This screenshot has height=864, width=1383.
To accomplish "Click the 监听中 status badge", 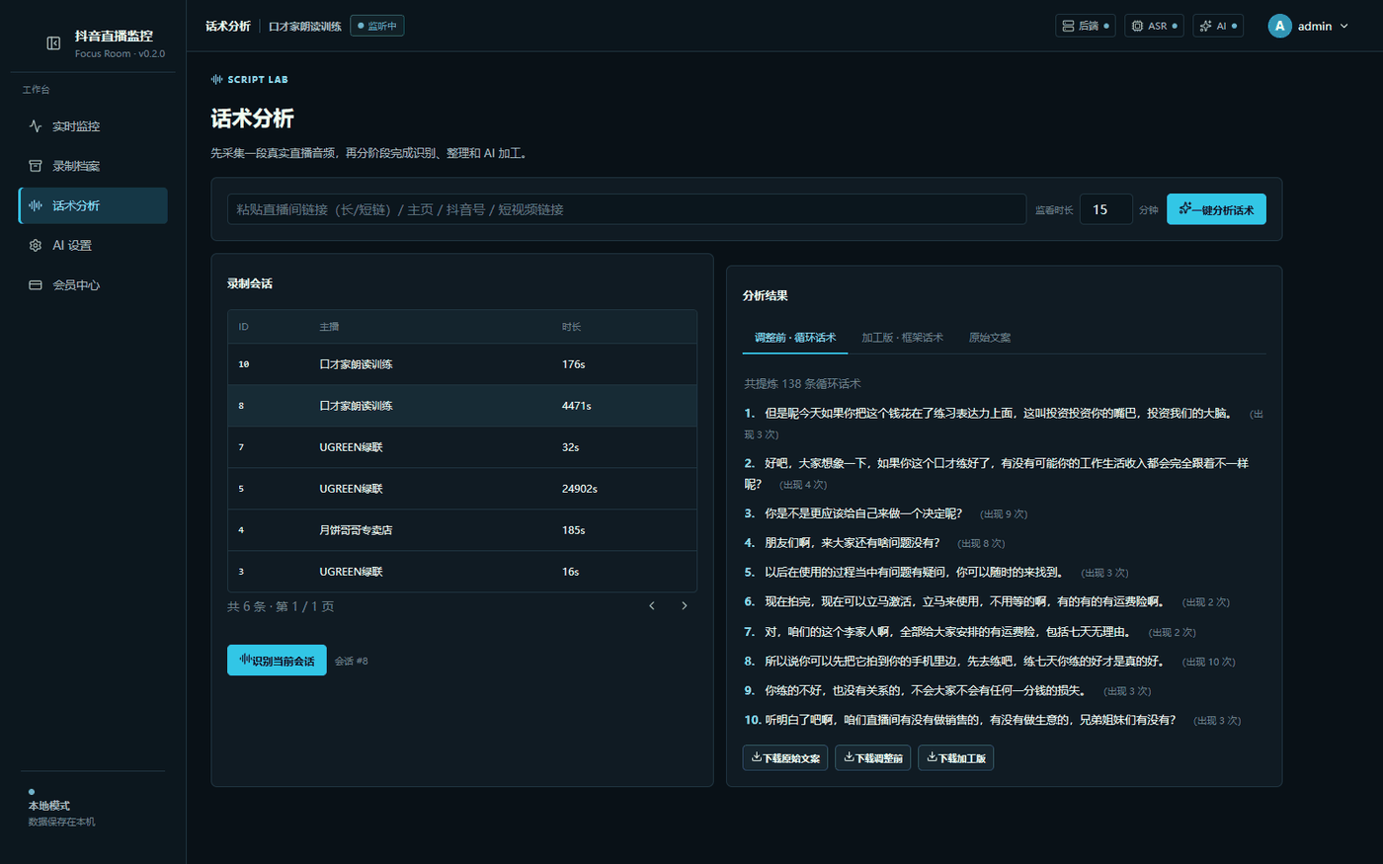I will click(377, 26).
